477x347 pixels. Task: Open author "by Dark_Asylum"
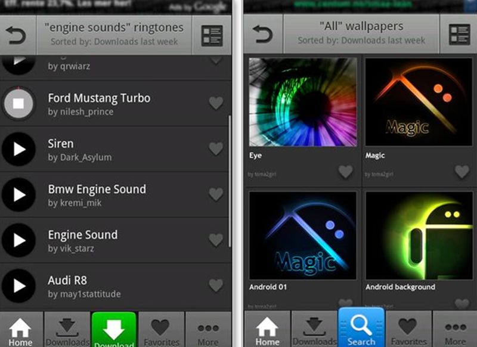tap(80, 157)
